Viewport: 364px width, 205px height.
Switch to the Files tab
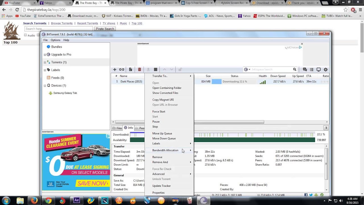[117, 128]
